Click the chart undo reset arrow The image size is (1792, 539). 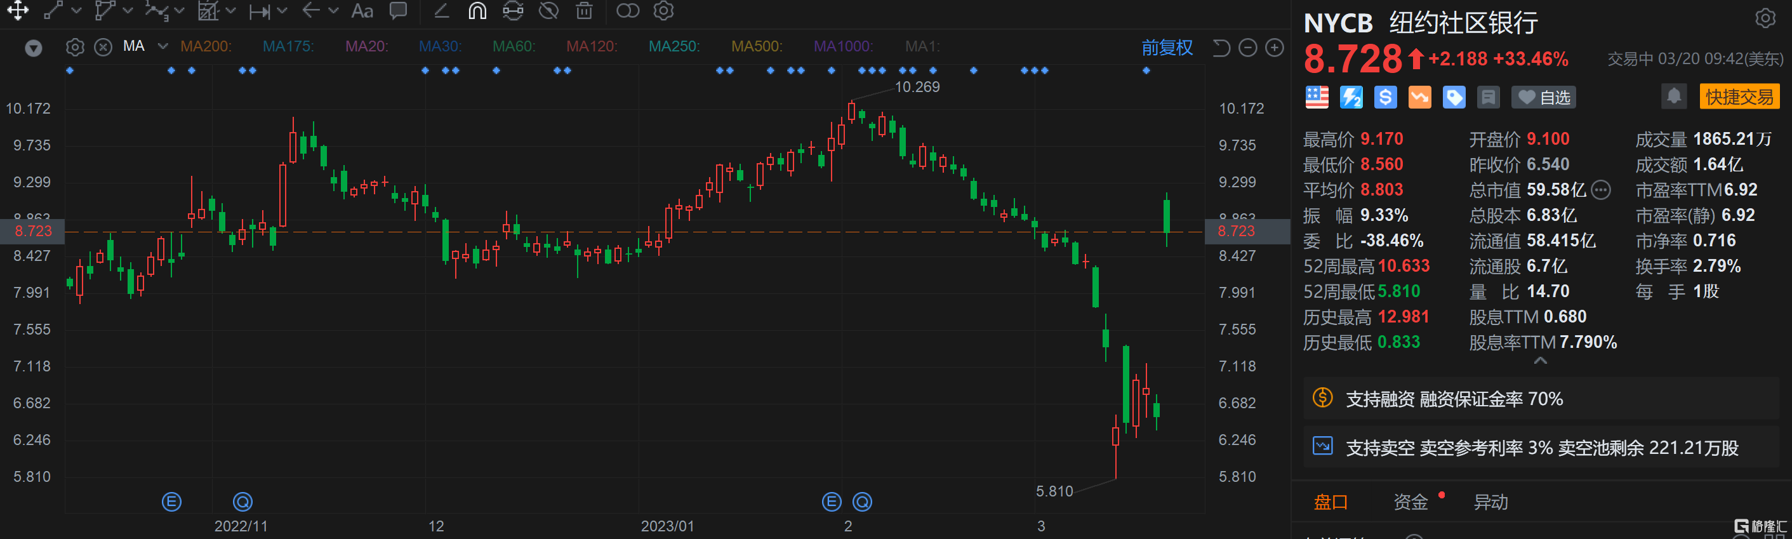[x=1221, y=47]
